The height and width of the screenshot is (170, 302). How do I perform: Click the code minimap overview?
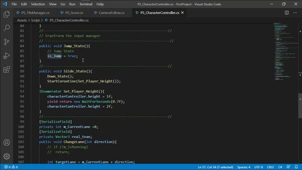click(x=285, y=51)
